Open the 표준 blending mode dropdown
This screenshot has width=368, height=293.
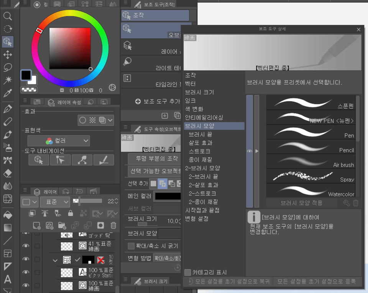[x=55, y=202]
